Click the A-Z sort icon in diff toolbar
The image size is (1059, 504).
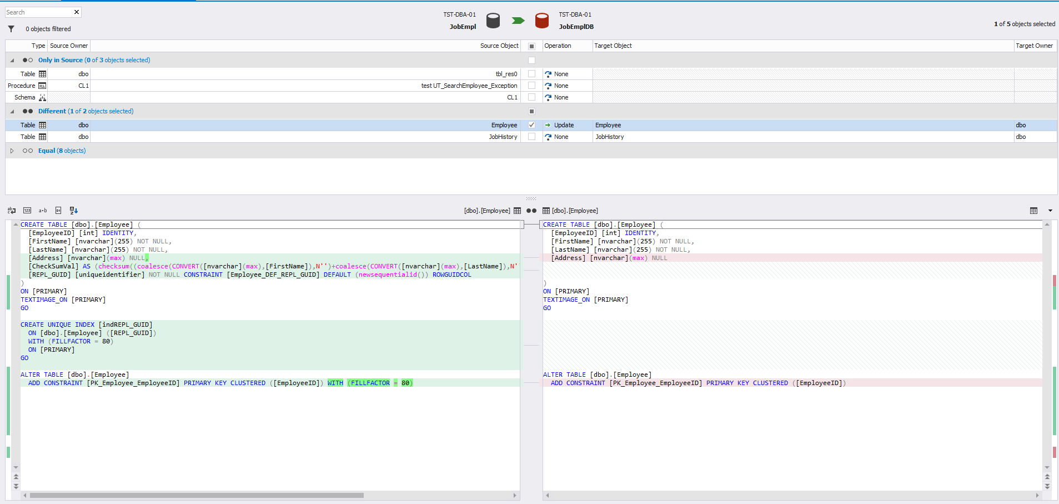[x=74, y=211]
